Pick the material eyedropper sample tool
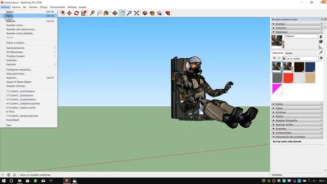Viewport: 327px width, 184px height. coord(321,52)
